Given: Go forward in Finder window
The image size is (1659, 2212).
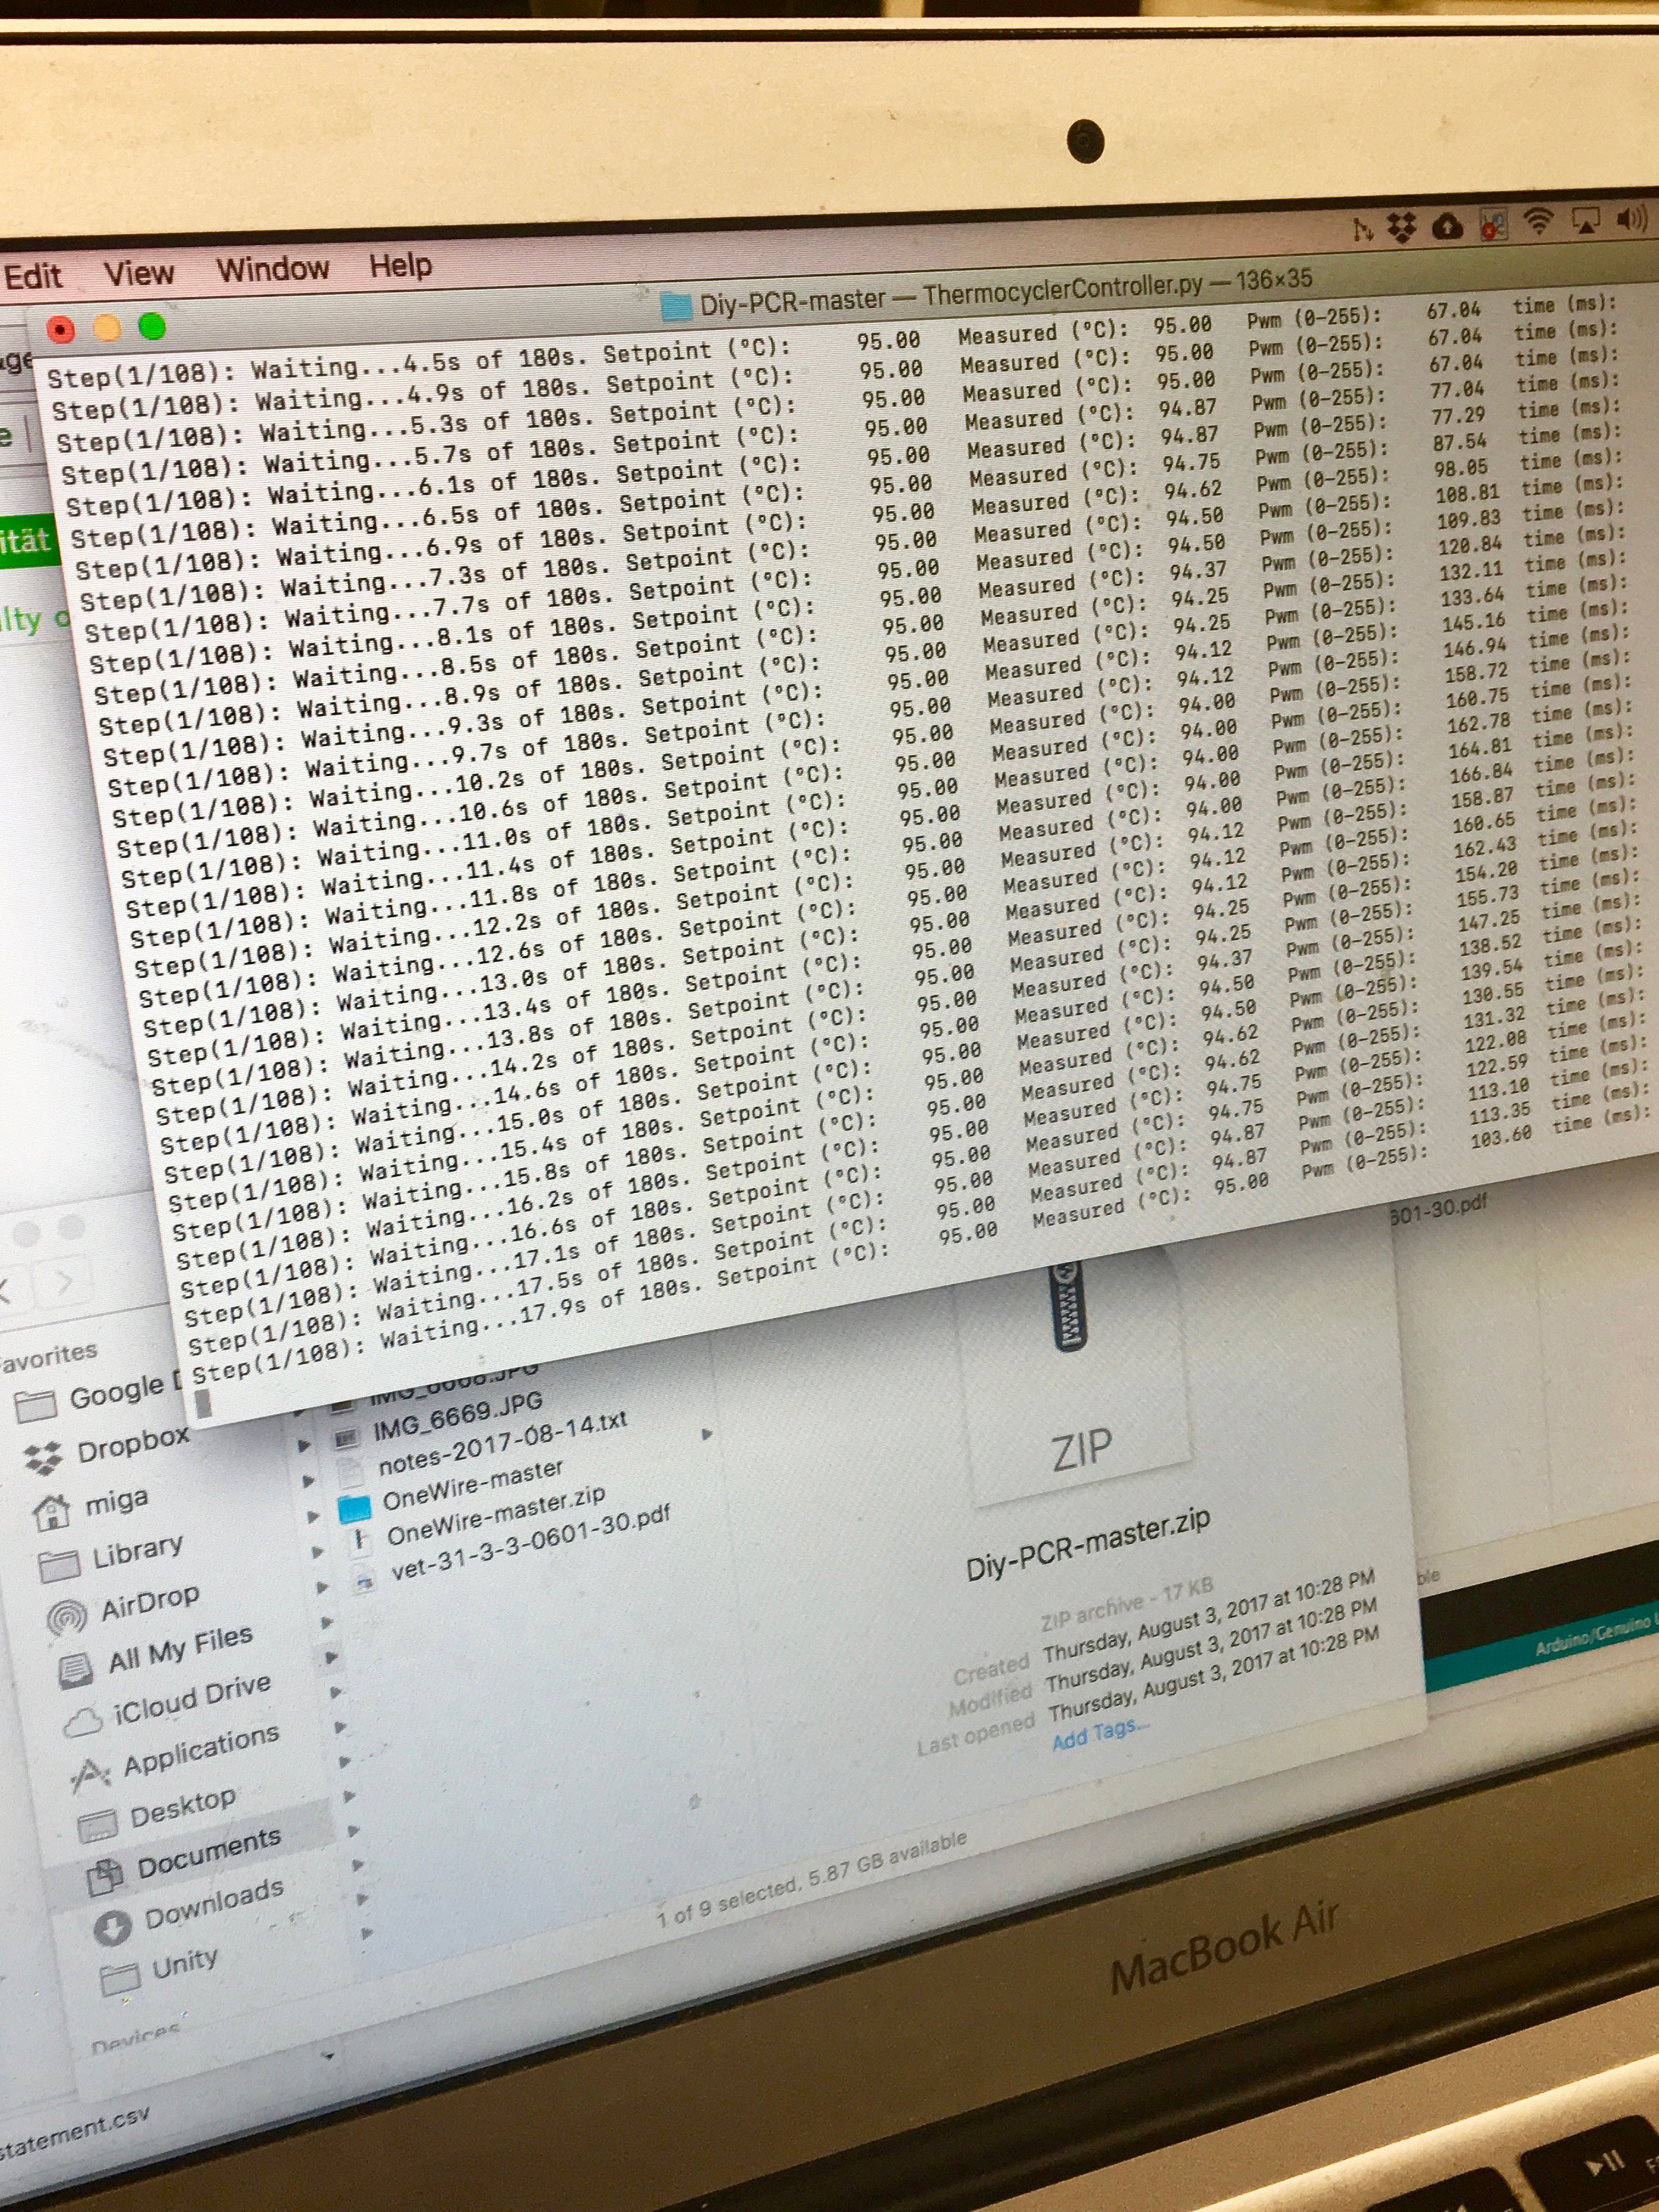Looking at the screenshot, I should click(64, 1281).
